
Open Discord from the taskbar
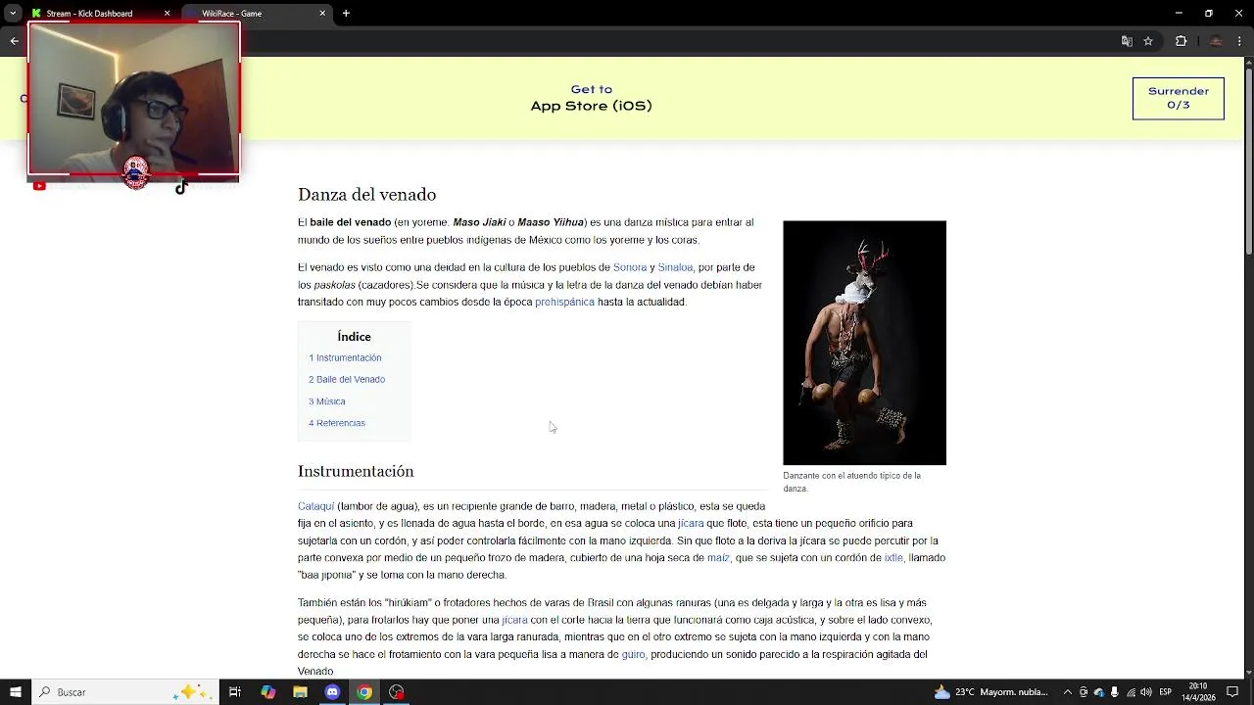(x=332, y=692)
